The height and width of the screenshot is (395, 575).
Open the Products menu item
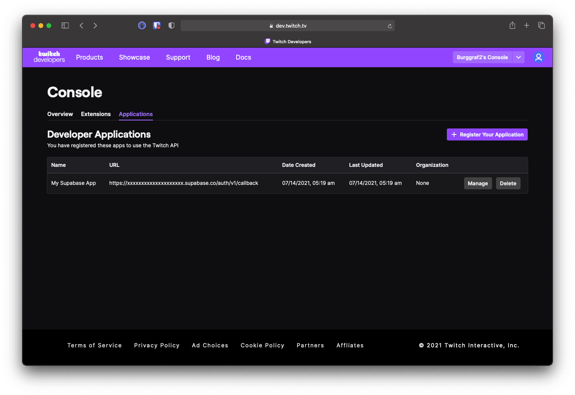click(x=89, y=57)
